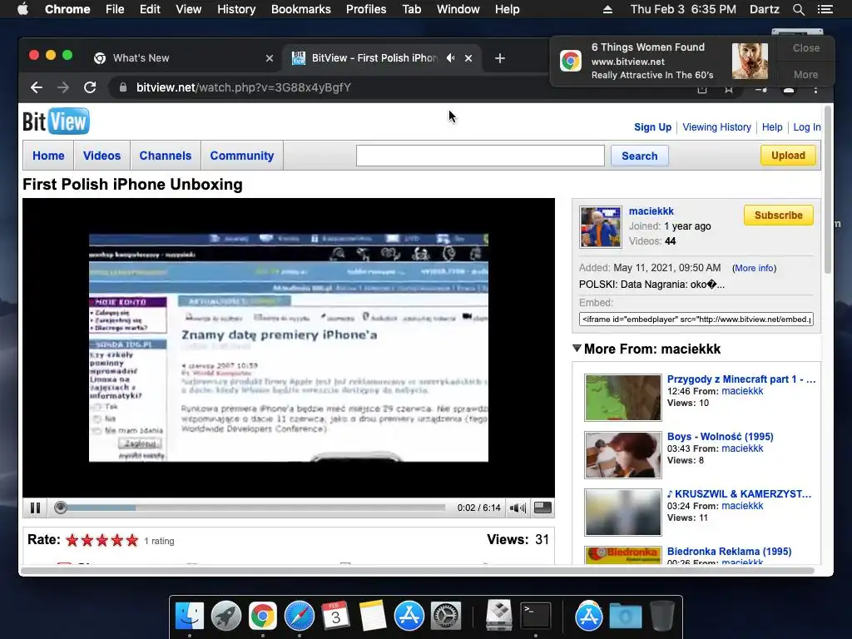
Task: Bookmark this page with the star icon
Action: (729, 88)
